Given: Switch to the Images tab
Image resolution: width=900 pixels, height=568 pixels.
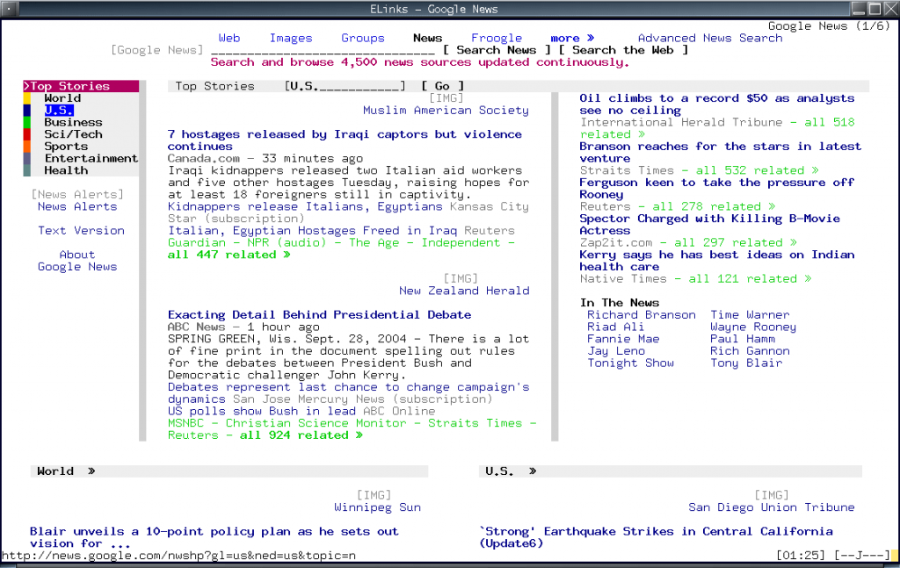Looking at the screenshot, I should (x=291, y=38).
